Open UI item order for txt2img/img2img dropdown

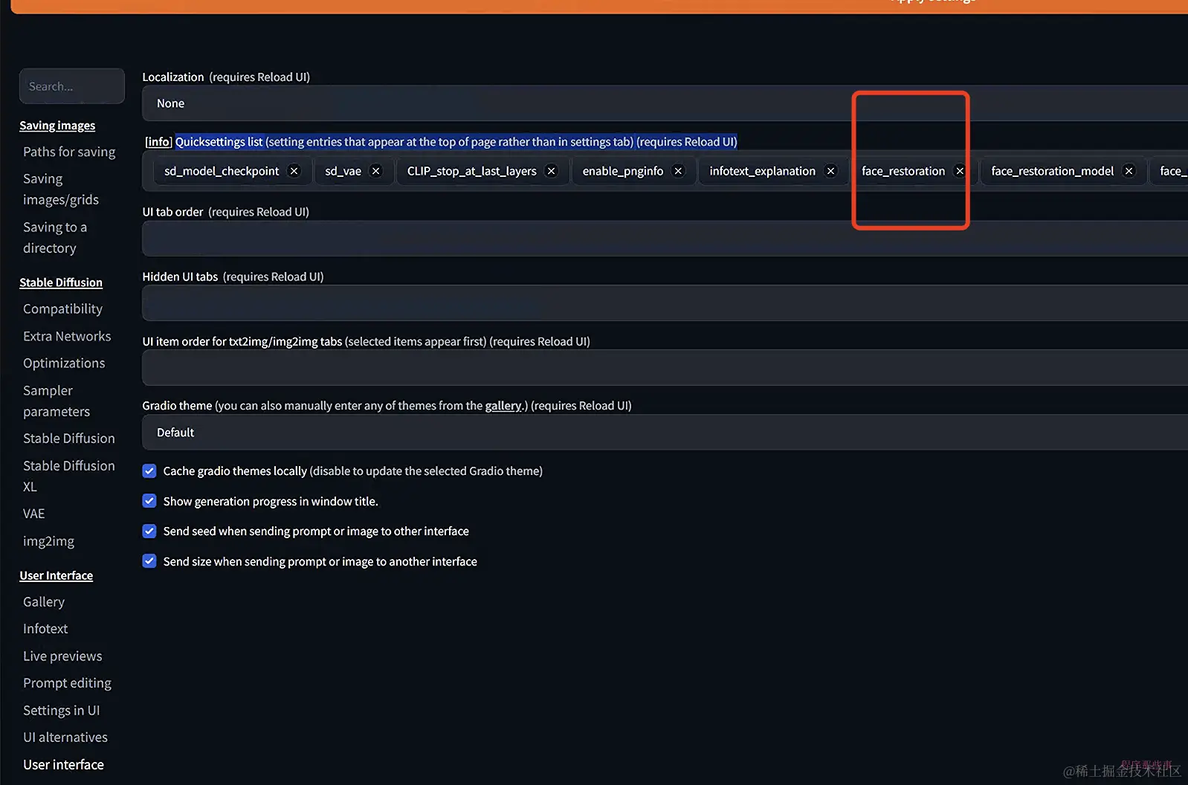[665, 367]
